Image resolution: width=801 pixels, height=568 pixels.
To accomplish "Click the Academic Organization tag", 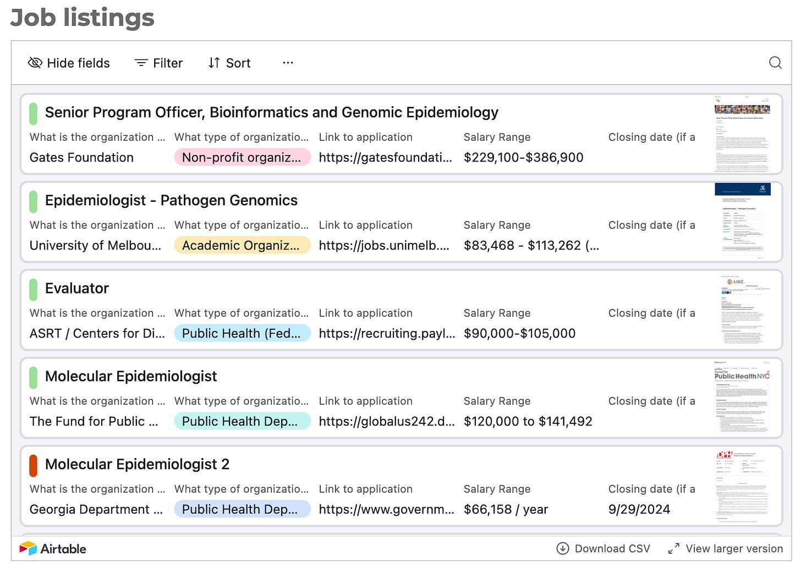I will pyautogui.click(x=242, y=246).
